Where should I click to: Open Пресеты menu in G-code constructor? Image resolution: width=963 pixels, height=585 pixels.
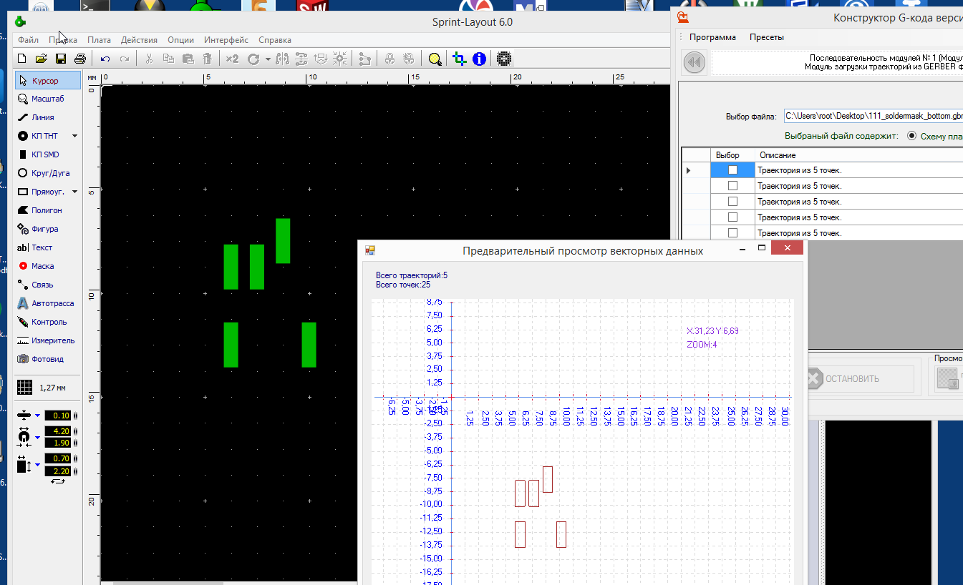pyautogui.click(x=767, y=37)
